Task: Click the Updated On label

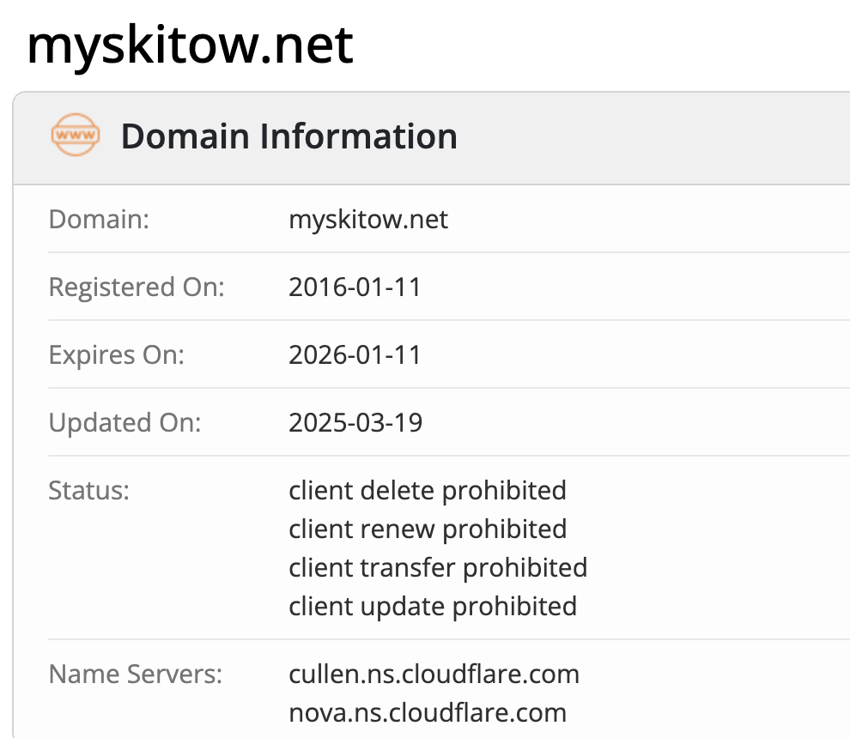Action: 124,422
